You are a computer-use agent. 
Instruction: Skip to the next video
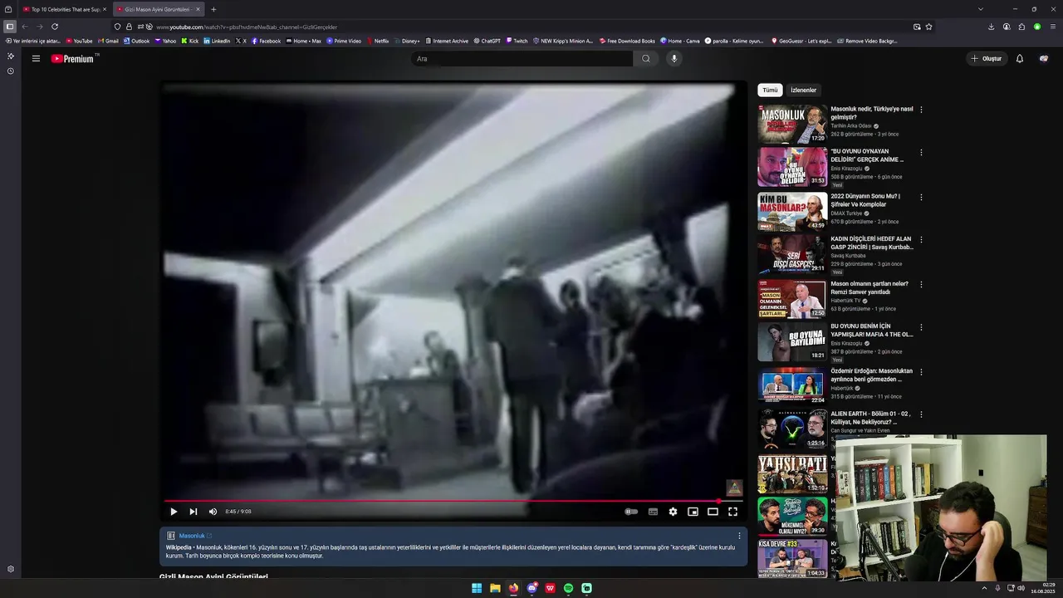pyautogui.click(x=193, y=512)
